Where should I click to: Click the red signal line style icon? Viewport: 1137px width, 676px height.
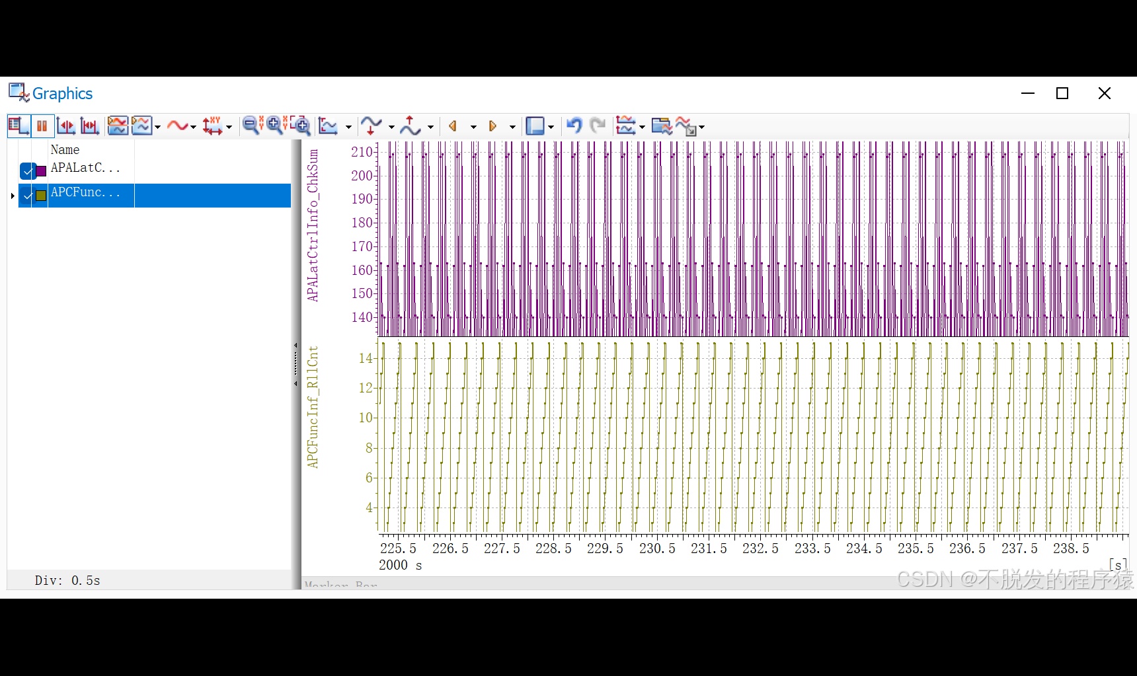point(177,126)
